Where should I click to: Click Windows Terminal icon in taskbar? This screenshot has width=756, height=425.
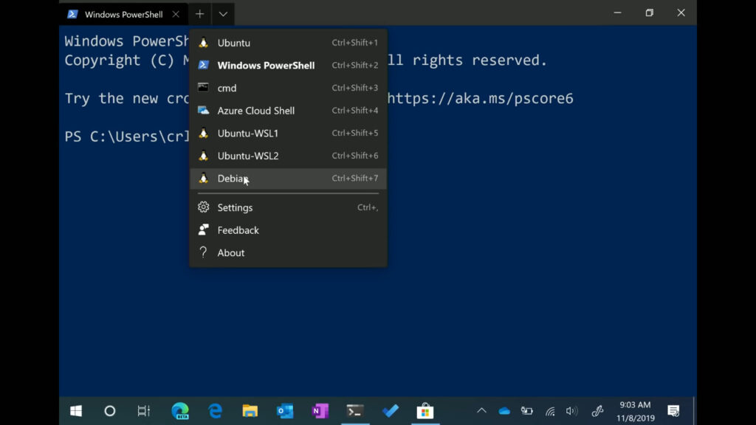point(355,411)
